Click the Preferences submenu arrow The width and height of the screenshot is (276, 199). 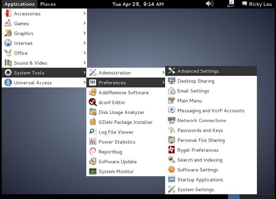pos(163,82)
